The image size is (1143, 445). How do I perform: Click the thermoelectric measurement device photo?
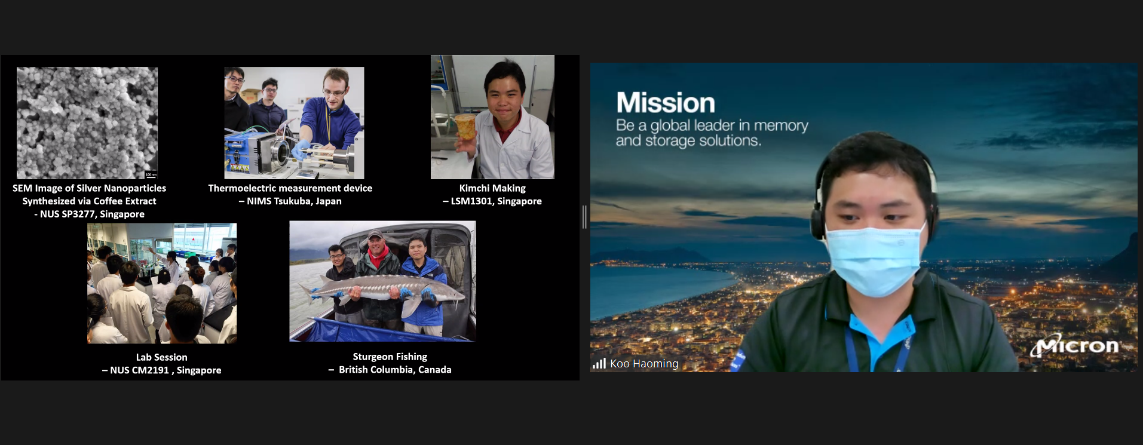point(294,122)
